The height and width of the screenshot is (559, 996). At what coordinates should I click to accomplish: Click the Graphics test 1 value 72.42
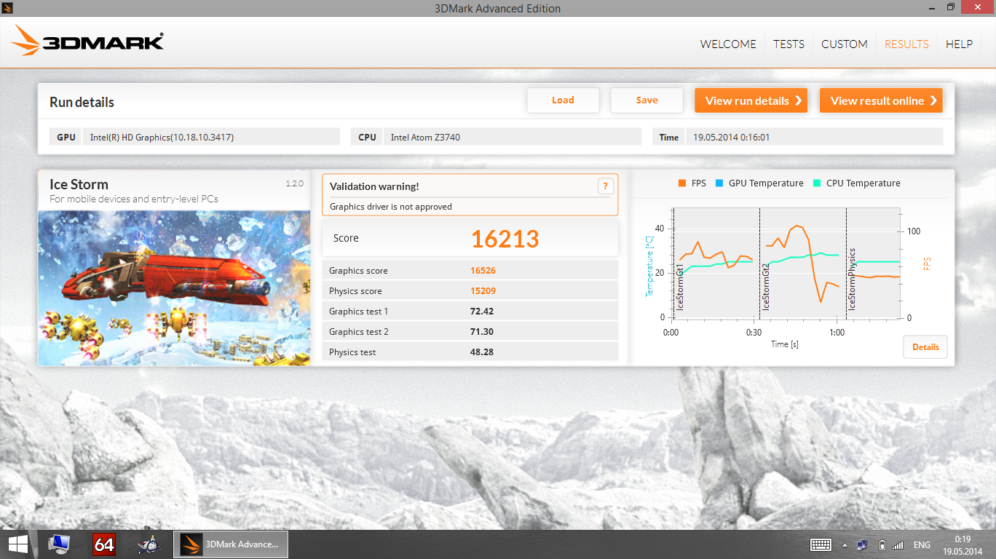click(482, 312)
